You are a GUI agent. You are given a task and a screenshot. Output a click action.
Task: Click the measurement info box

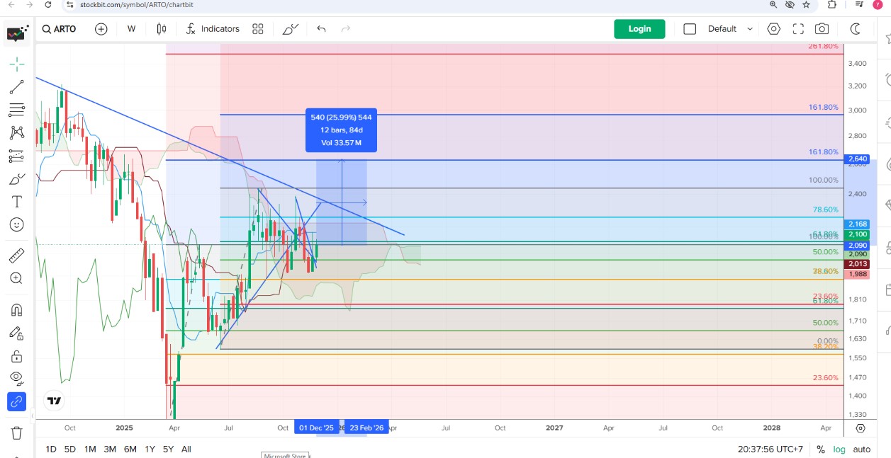point(341,130)
